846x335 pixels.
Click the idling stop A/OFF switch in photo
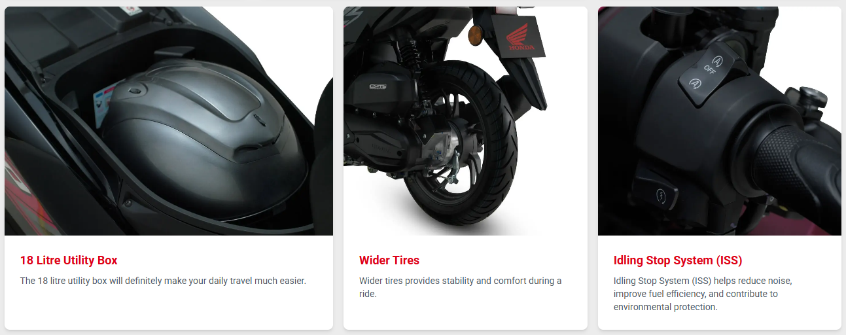tap(704, 73)
